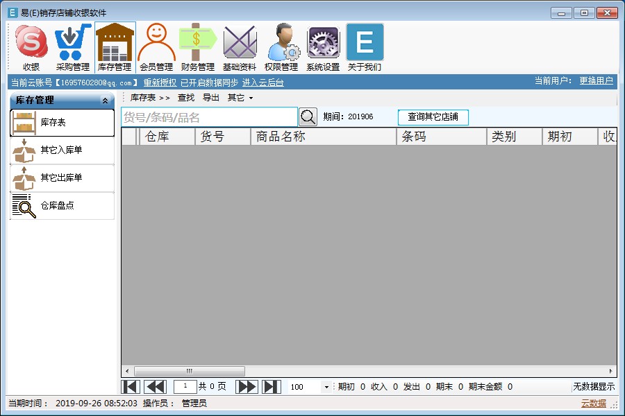
Task: Click the 进入云后台 link
Action: tap(262, 83)
